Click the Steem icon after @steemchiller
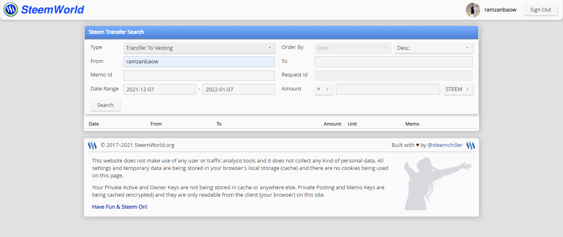Viewport: 563px width, 237px height. 470,145
